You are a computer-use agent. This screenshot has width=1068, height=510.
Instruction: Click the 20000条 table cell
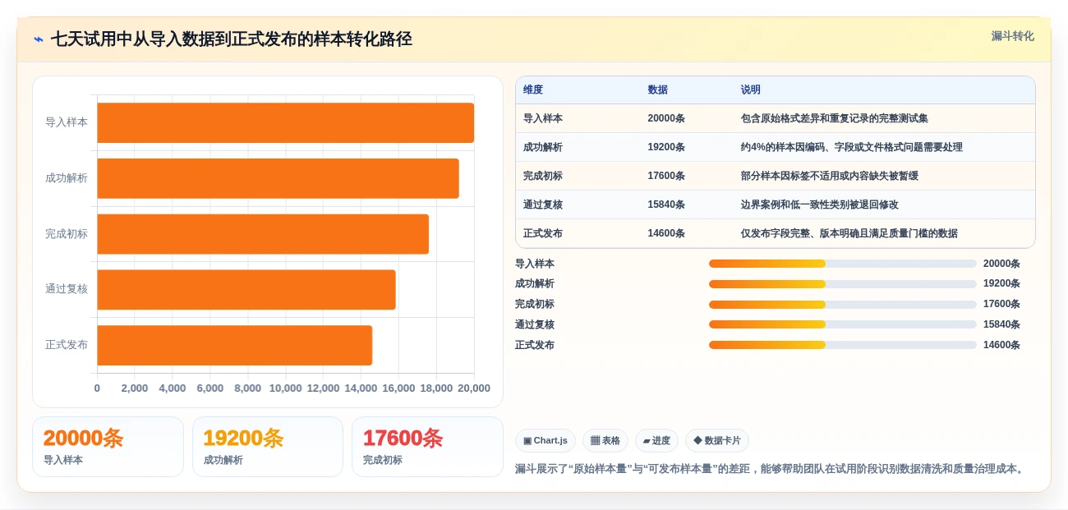click(666, 118)
